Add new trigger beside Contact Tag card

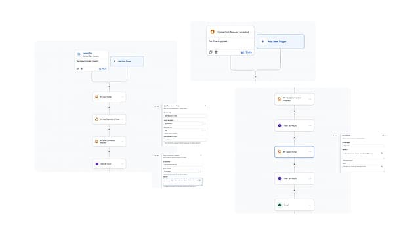pyautogui.click(x=127, y=61)
